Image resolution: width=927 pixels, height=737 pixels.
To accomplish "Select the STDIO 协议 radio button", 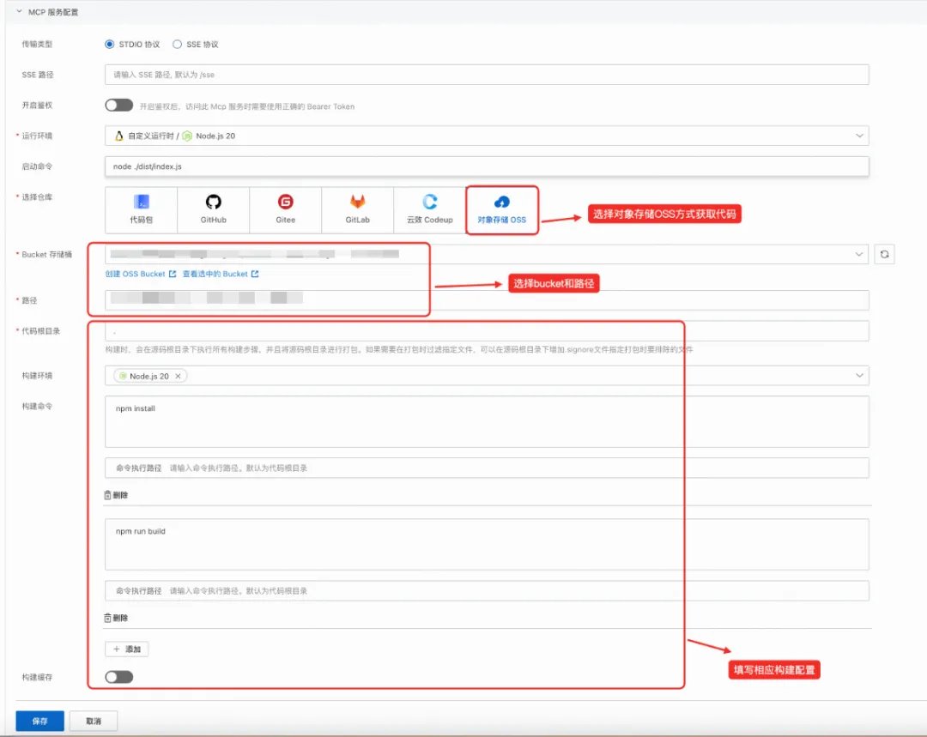I will pos(110,45).
